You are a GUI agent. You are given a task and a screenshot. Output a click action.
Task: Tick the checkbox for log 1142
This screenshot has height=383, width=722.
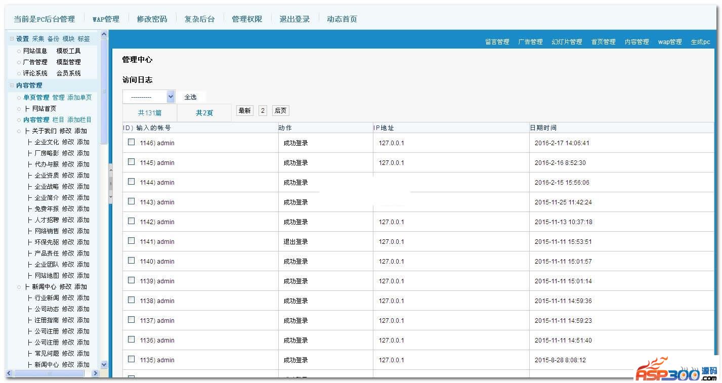[132, 221]
